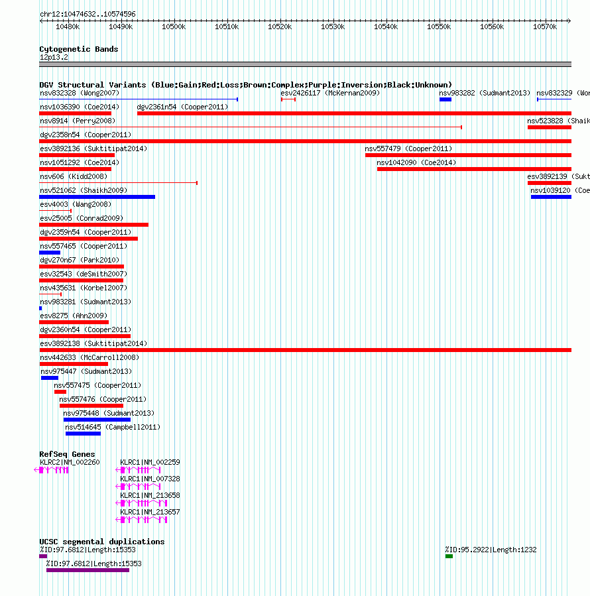Click the blue gain bar under nsv521062 (Shaikh2009)
590x596 pixels.
click(x=97, y=197)
